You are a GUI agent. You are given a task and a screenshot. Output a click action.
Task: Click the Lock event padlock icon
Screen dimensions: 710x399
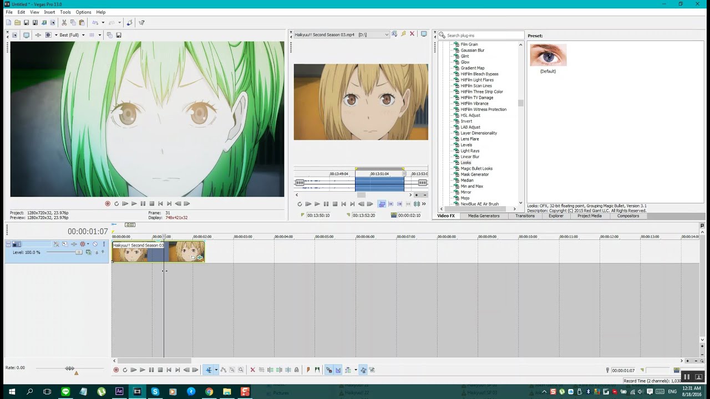coord(296,370)
